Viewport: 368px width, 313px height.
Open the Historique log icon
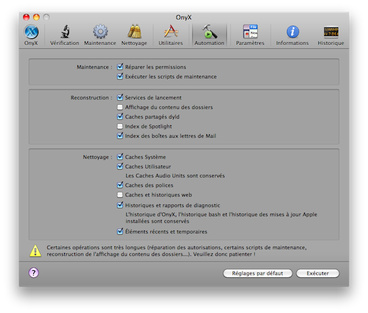click(331, 32)
